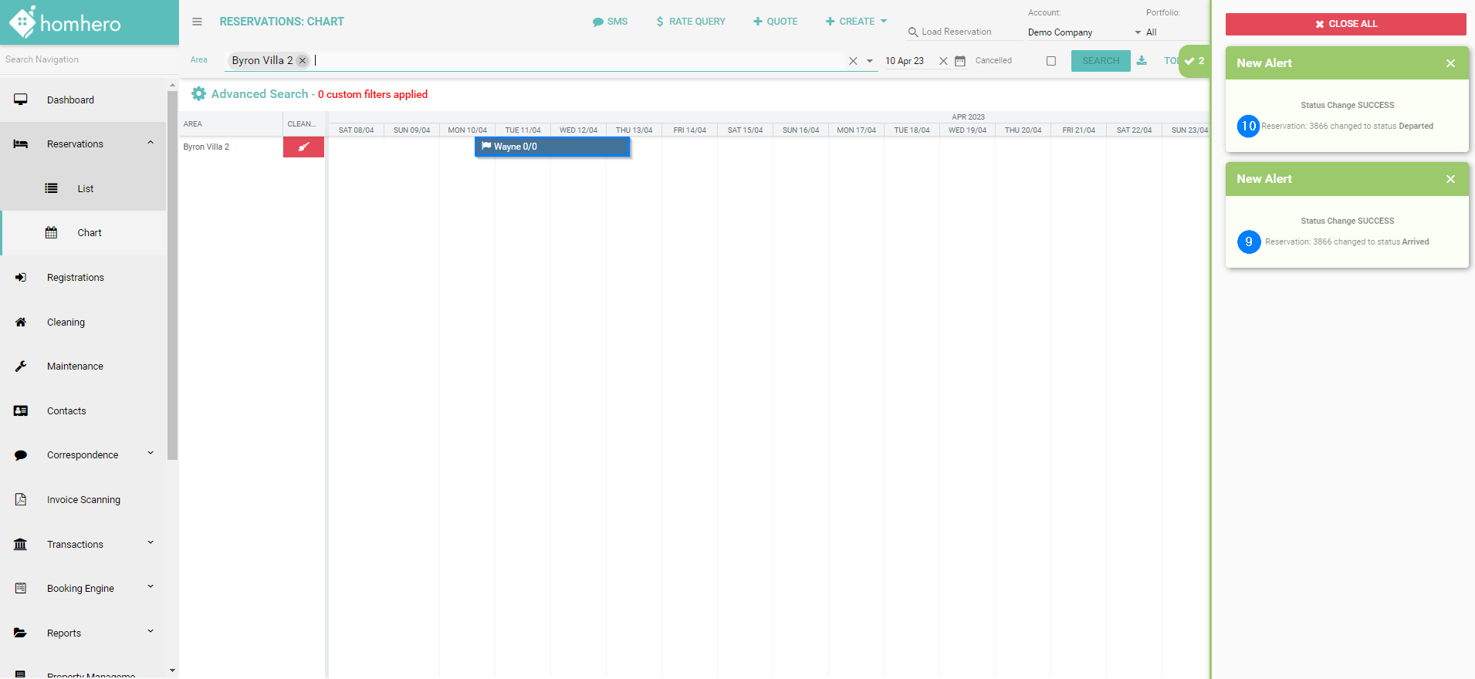Open the date picker calendar icon
1475x679 pixels.
click(x=960, y=61)
